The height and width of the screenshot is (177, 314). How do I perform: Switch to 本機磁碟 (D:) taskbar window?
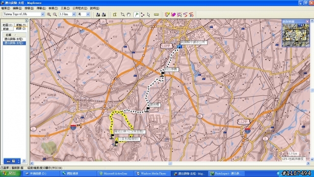[x=41, y=174]
